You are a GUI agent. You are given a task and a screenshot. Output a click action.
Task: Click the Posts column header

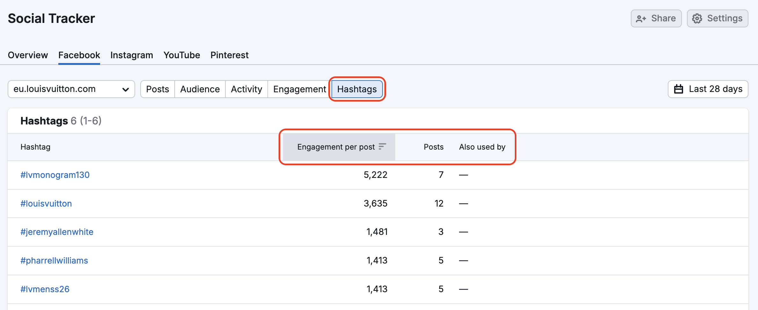(x=434, y=147)
